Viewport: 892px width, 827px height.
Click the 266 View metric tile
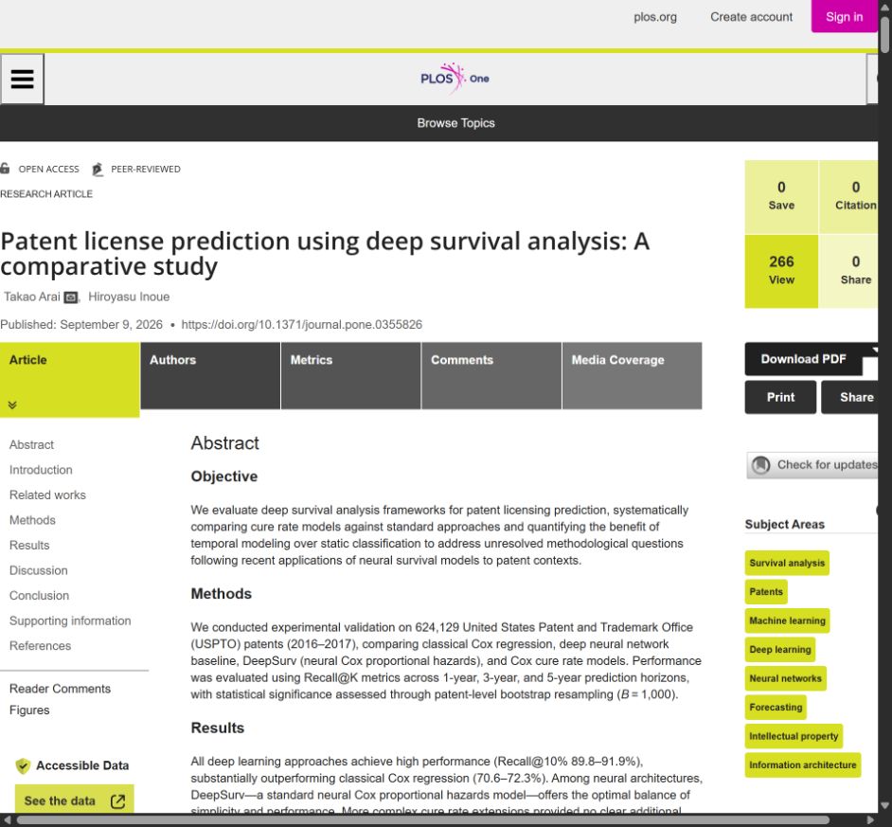pos(781,271)
